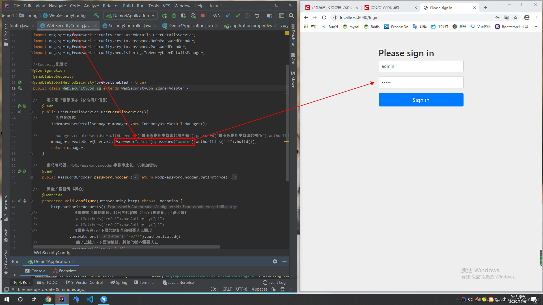Bookmark this page with the star icon
543x305 pixels.
click(516, 18)
